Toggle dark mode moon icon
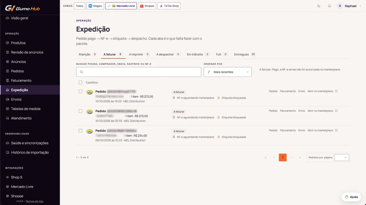The width and height of the screenshot is (366, 205). (x=319, y=6)
